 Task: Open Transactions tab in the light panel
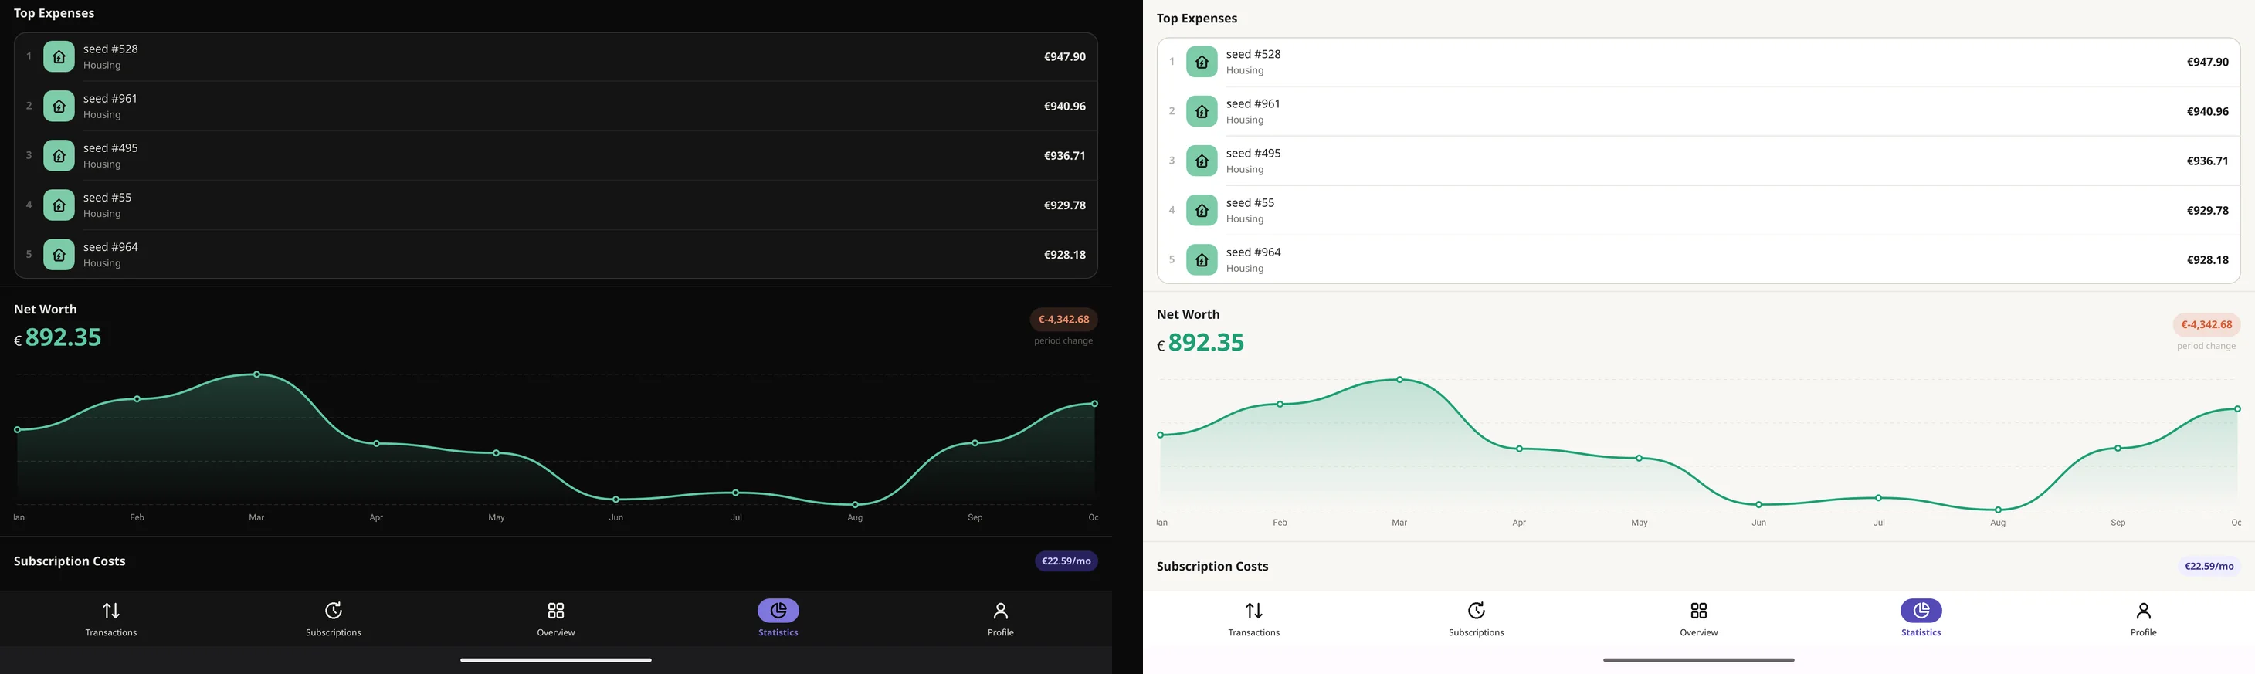(1253, 619)
